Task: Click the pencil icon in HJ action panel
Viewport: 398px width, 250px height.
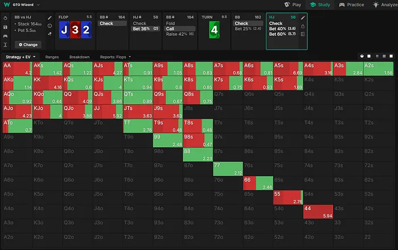Action: (302, 18)
